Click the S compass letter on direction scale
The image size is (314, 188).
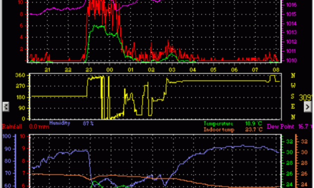pyautogui.click(x=292, y=96)
